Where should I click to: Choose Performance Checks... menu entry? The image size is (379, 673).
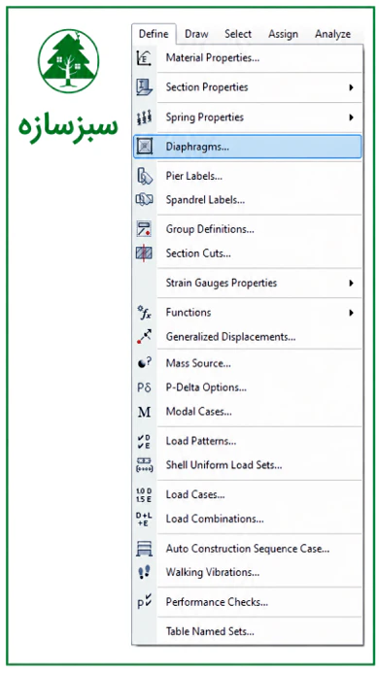(248, 602)
